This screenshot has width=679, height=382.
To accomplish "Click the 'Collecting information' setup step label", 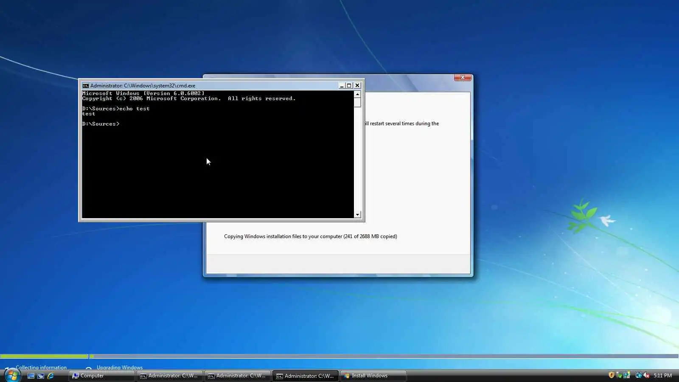I will click(41, 368).
